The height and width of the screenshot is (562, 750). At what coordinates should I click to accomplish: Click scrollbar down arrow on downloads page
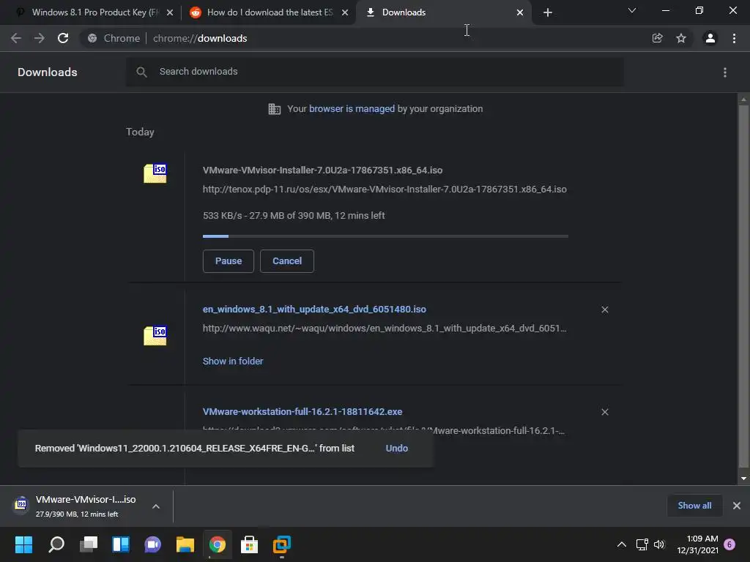[x=743, y=479]
